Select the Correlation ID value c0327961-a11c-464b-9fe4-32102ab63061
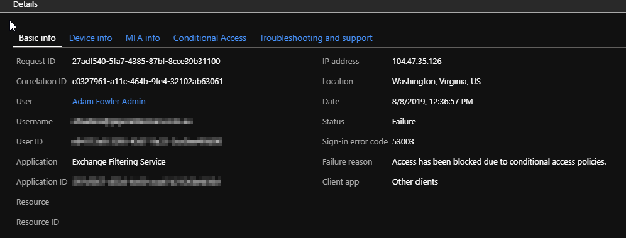 (x=147, y=82)
